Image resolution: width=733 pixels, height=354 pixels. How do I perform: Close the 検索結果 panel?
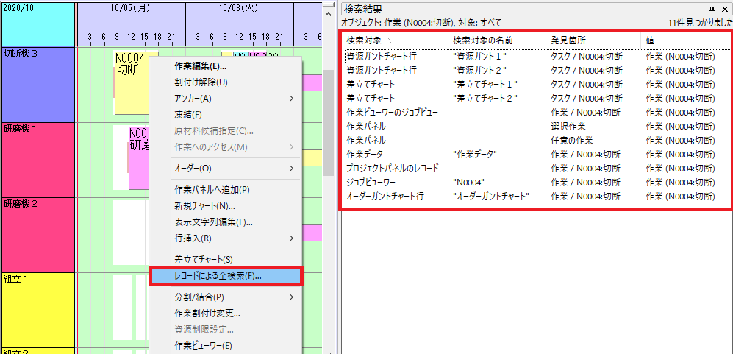point(723,9)
